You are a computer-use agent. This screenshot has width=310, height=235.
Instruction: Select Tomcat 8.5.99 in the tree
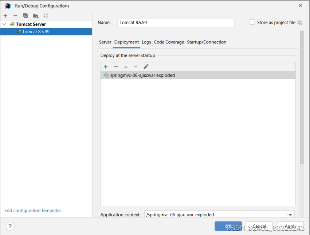coord(46,32)
